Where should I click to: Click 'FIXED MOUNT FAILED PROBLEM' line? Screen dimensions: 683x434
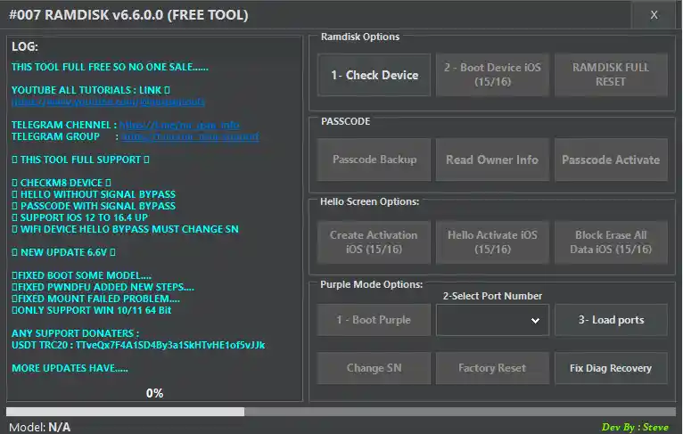(95, 299)
